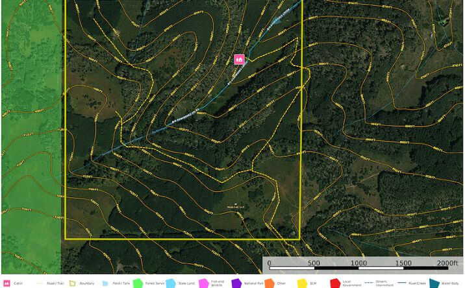Click the 'Pond / Tank' legend label
465x288 pixels.
coord(121,283)
